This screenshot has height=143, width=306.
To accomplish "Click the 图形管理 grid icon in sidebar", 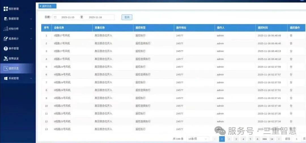I will [x=6, y=9].
